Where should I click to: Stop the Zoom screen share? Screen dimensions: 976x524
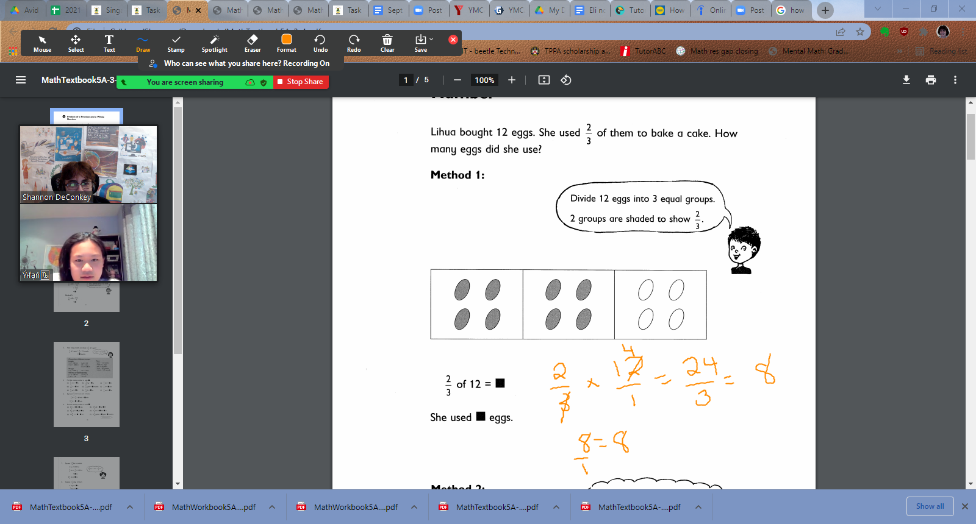click(301, 82)
